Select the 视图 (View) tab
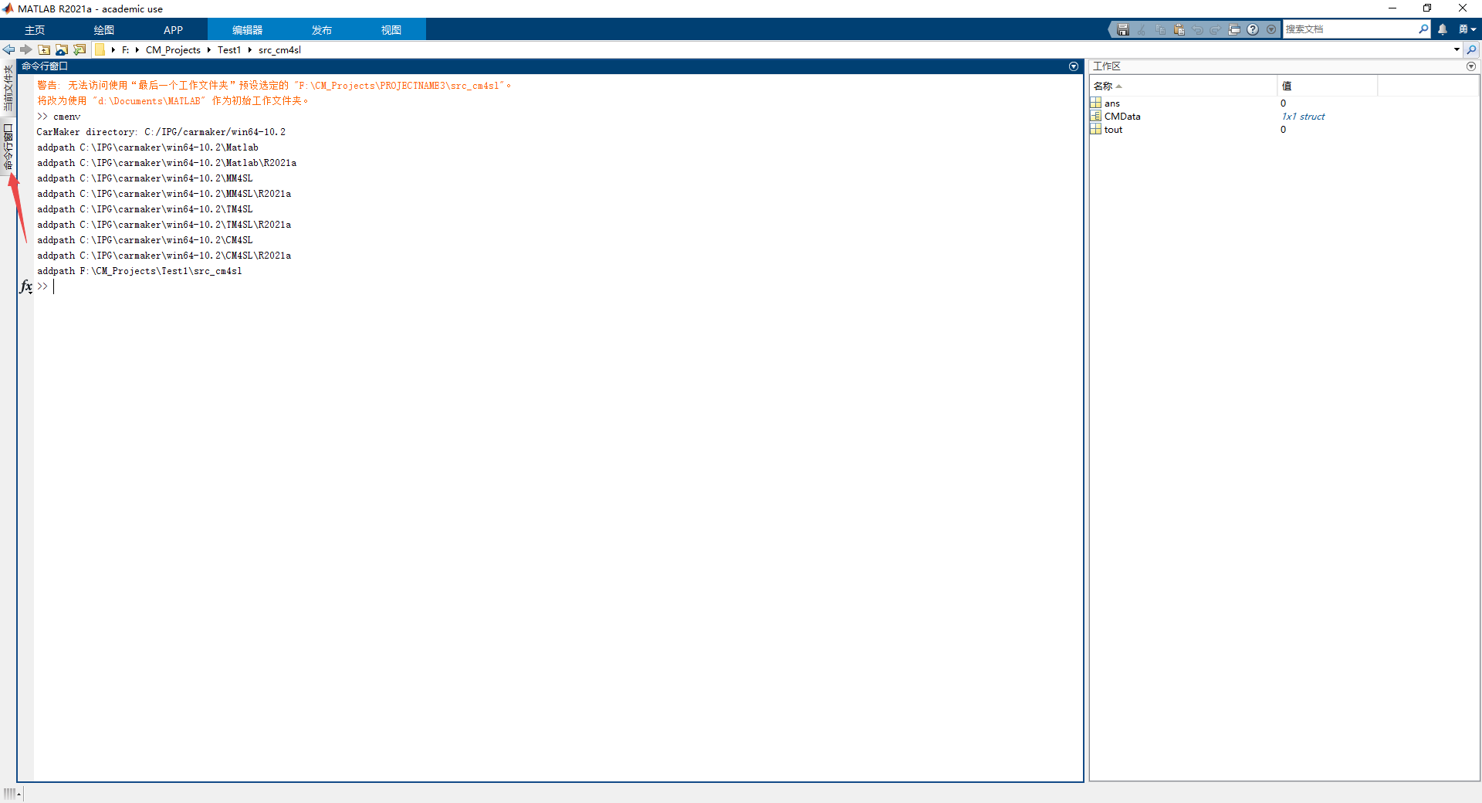The image size is (1482, 803). point(391,30)
